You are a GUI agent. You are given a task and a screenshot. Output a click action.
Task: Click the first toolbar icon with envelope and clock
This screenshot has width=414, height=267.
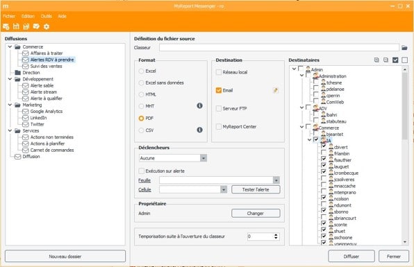pos(6,26)
